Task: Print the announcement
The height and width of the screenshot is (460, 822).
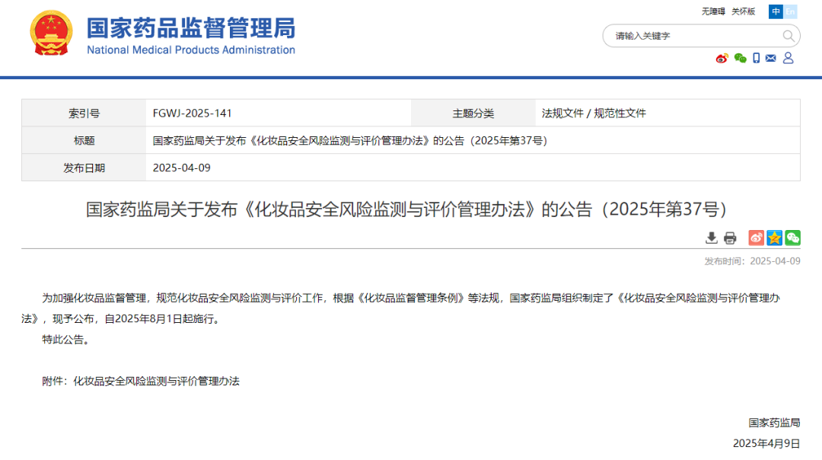Action: coord(730,238)
